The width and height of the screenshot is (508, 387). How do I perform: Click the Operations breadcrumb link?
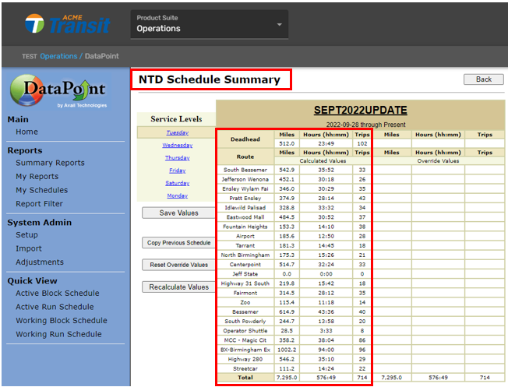58,56
